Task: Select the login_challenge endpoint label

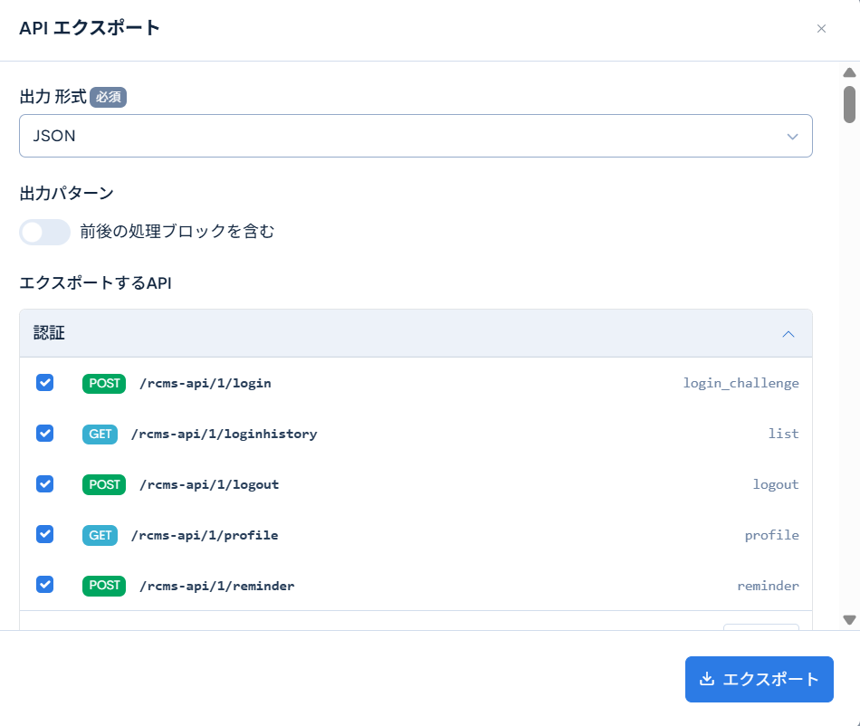Action: point(741,383)
